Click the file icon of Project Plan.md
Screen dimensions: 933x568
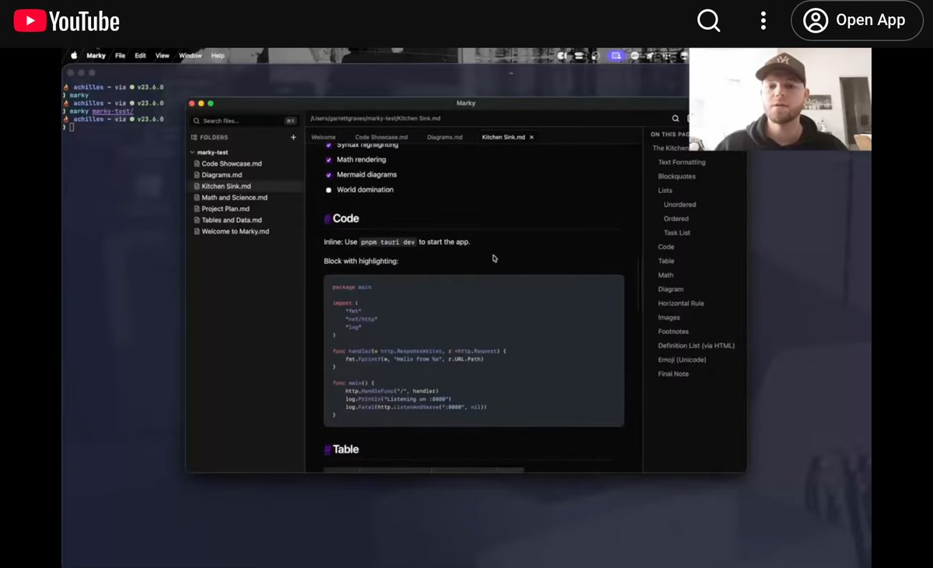(197, 209)
